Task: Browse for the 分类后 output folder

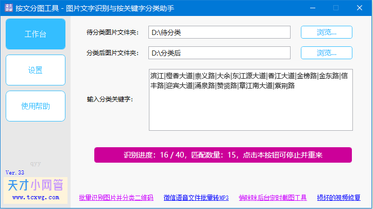Action: point(327,53)
